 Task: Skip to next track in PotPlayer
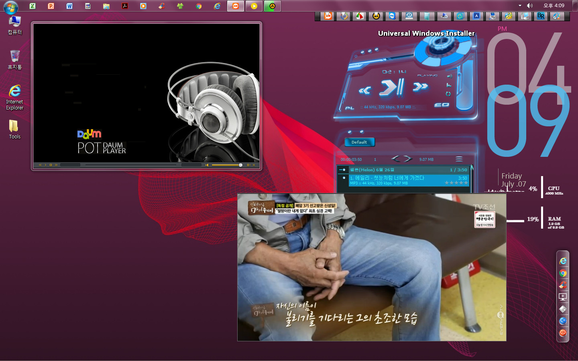(56, 165)
